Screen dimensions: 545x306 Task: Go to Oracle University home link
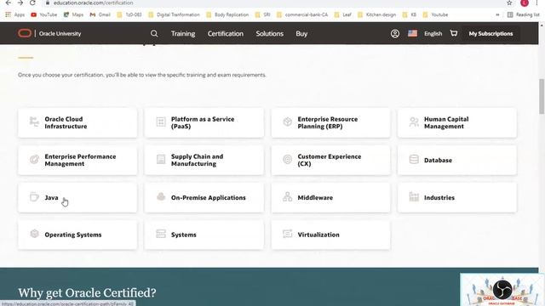60,34
